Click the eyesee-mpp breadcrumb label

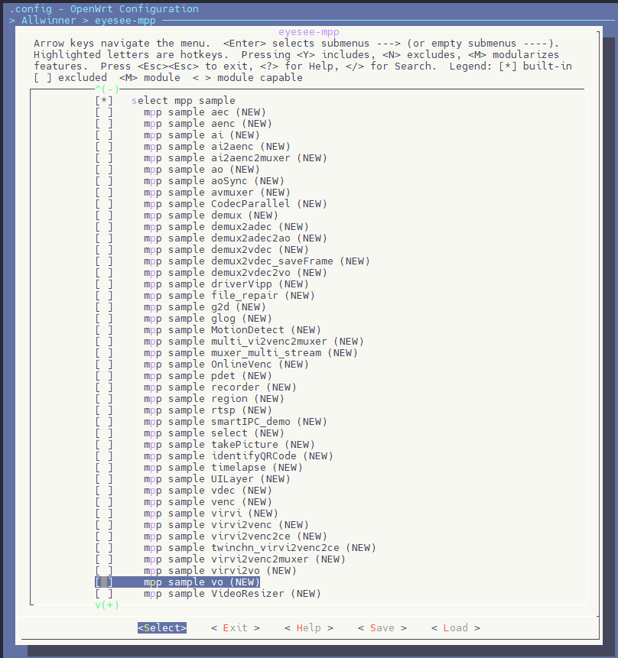[x=125, y=20]
